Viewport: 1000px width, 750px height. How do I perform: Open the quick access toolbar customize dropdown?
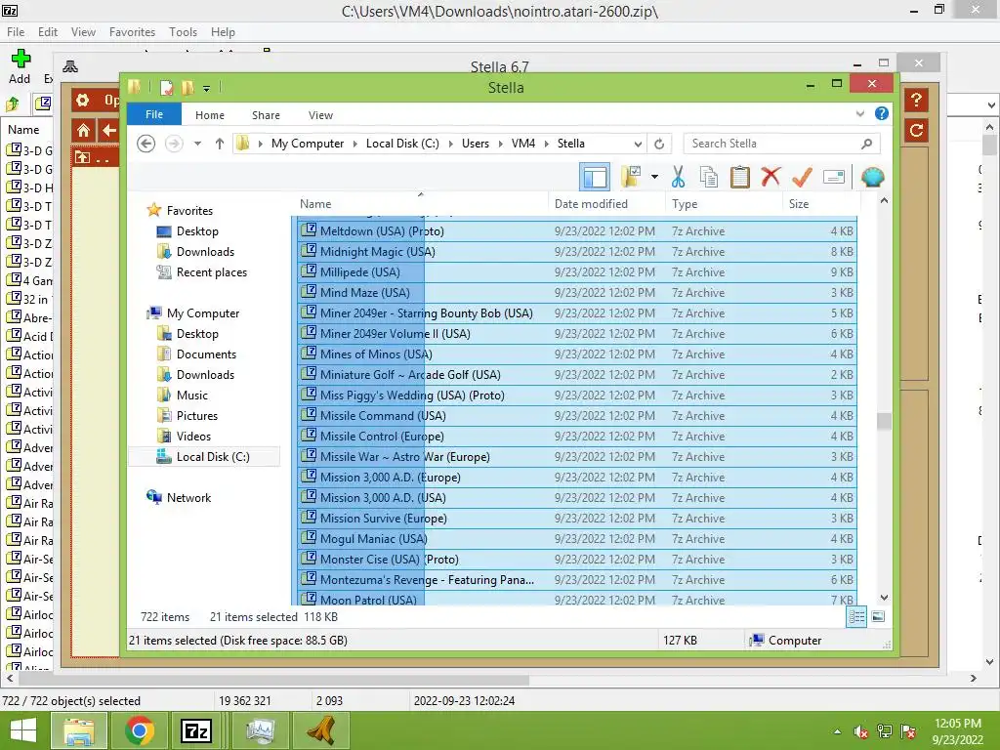point(207,88)
